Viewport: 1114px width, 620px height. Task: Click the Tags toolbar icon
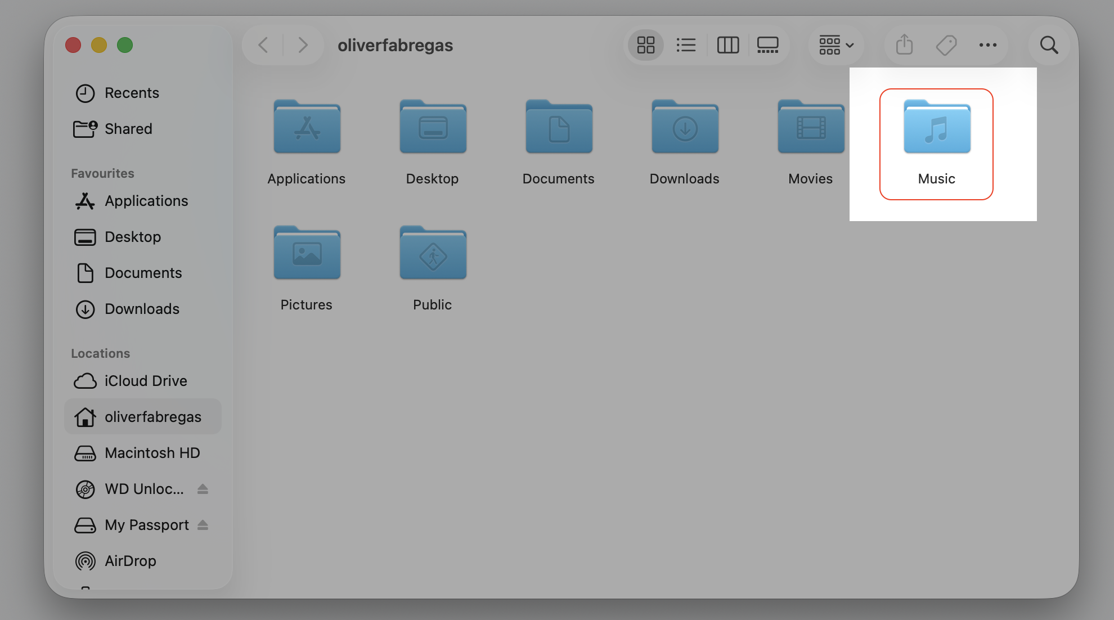[946, 45]
